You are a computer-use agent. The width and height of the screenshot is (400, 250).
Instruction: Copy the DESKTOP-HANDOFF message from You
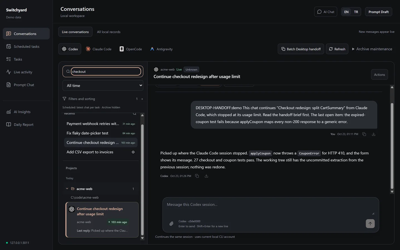pyautogui.click(x=364, y=134)
